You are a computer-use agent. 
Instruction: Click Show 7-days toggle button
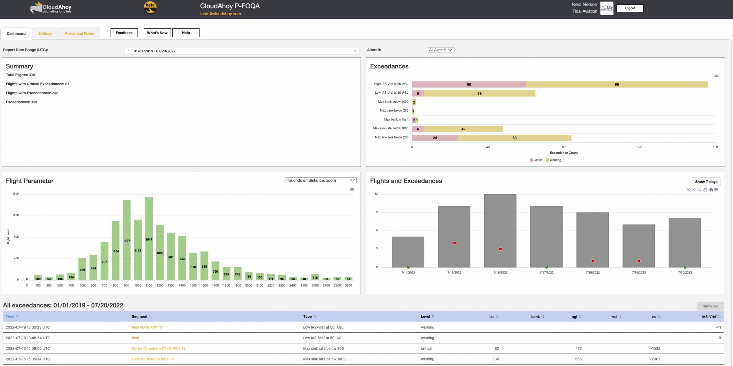(706, 182)
